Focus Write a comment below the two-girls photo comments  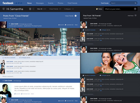click(x=110, y=94)
